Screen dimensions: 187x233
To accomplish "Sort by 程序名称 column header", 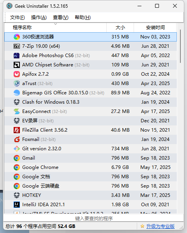I will pyautogui.click(x=55, y=28).
